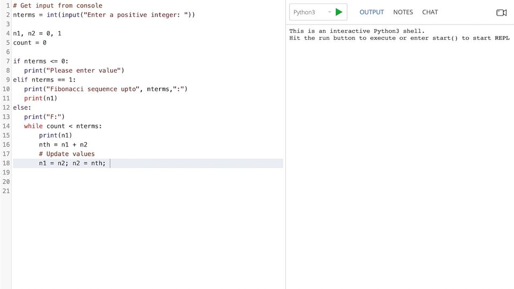The height and width of the screenshot is (289, 514).
Task: Click the "nth = n1 + n2" line
Action: pyautogui.click(x=63, y=144)
